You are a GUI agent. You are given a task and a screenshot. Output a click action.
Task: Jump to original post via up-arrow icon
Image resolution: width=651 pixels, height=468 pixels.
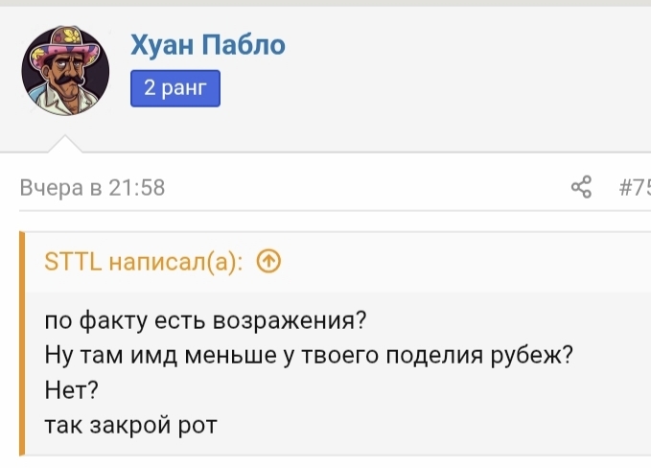(x=269, y=263)
